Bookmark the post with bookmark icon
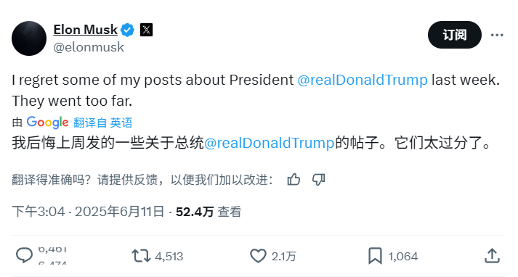The height and width of the screenshot is (277, 518). [376, 256]
